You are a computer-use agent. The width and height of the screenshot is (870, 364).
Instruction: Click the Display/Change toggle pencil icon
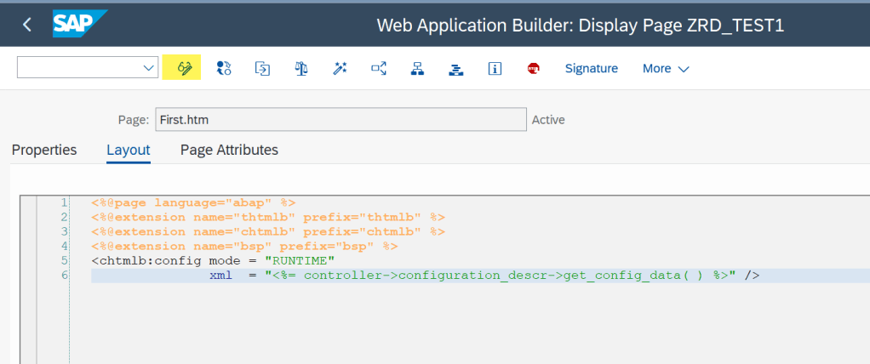[181, 68]
